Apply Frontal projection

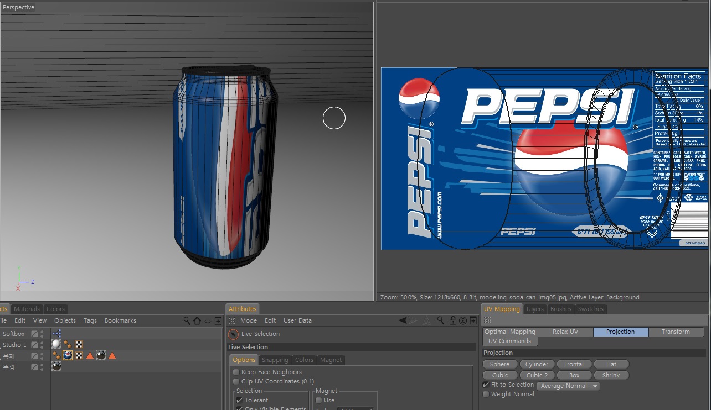[574, 364]
